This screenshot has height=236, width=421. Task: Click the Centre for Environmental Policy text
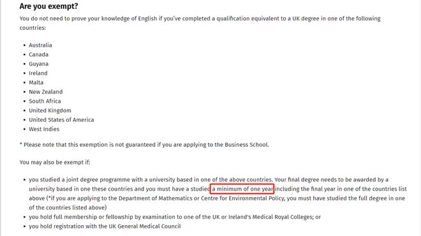tap(243, 198)
